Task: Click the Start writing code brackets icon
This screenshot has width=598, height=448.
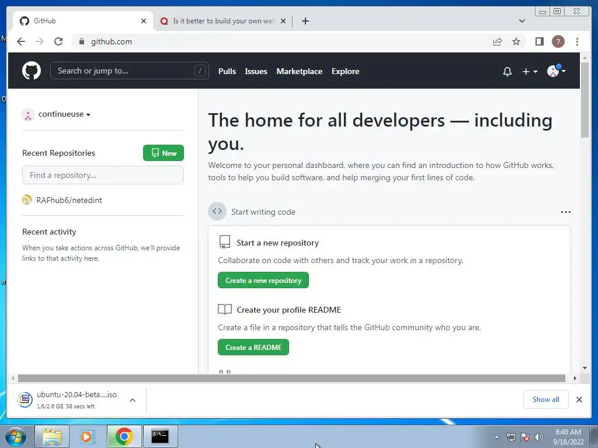Action: point(217,211)
